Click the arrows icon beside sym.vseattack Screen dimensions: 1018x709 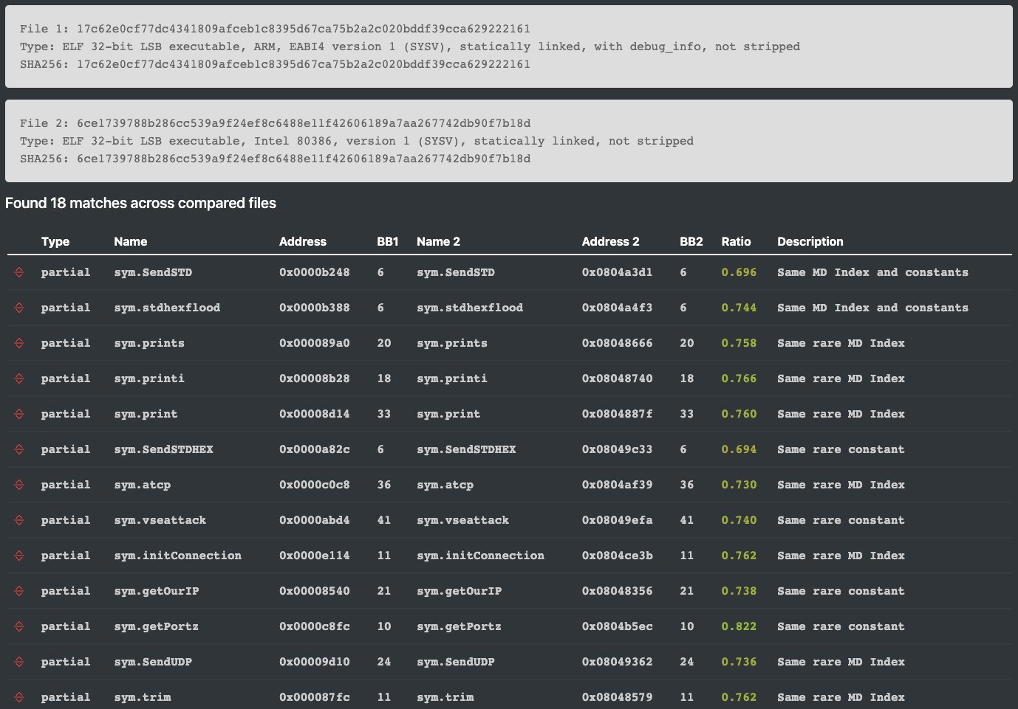pos(19,520)
